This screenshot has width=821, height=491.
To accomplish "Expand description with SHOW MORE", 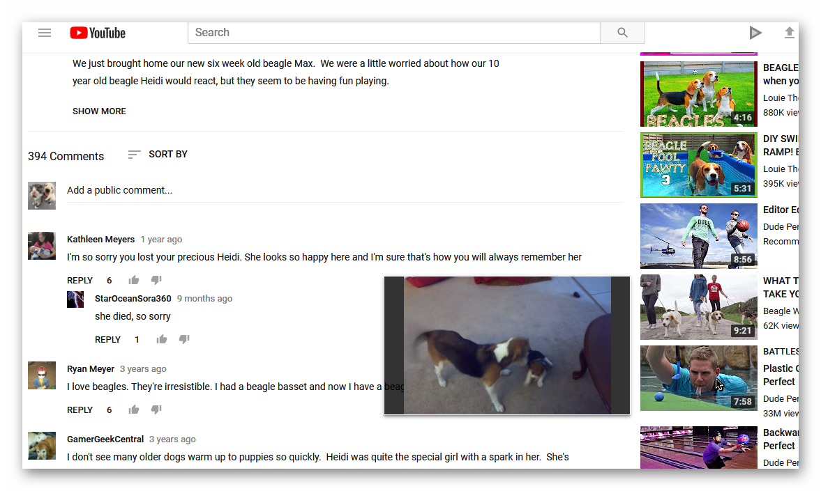I will [x=99, y=111].
